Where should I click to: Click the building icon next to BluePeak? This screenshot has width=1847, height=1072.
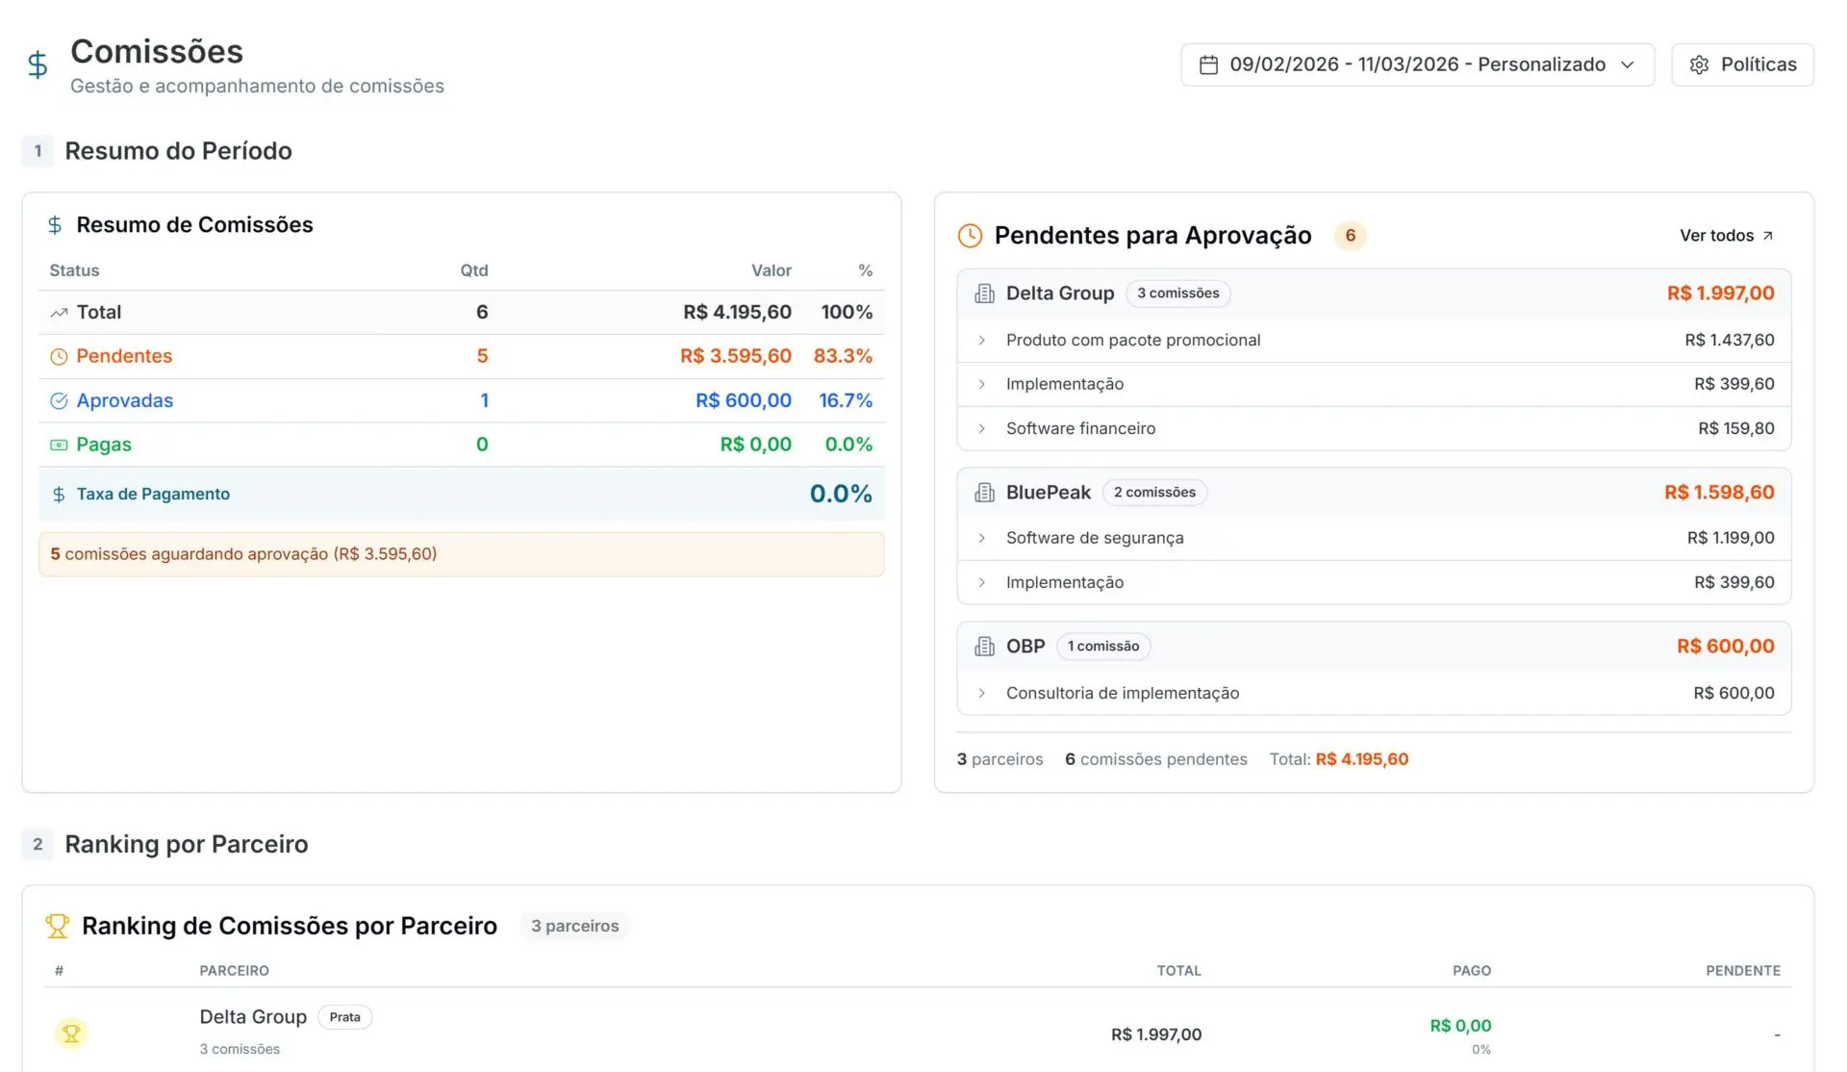(984, 493)
